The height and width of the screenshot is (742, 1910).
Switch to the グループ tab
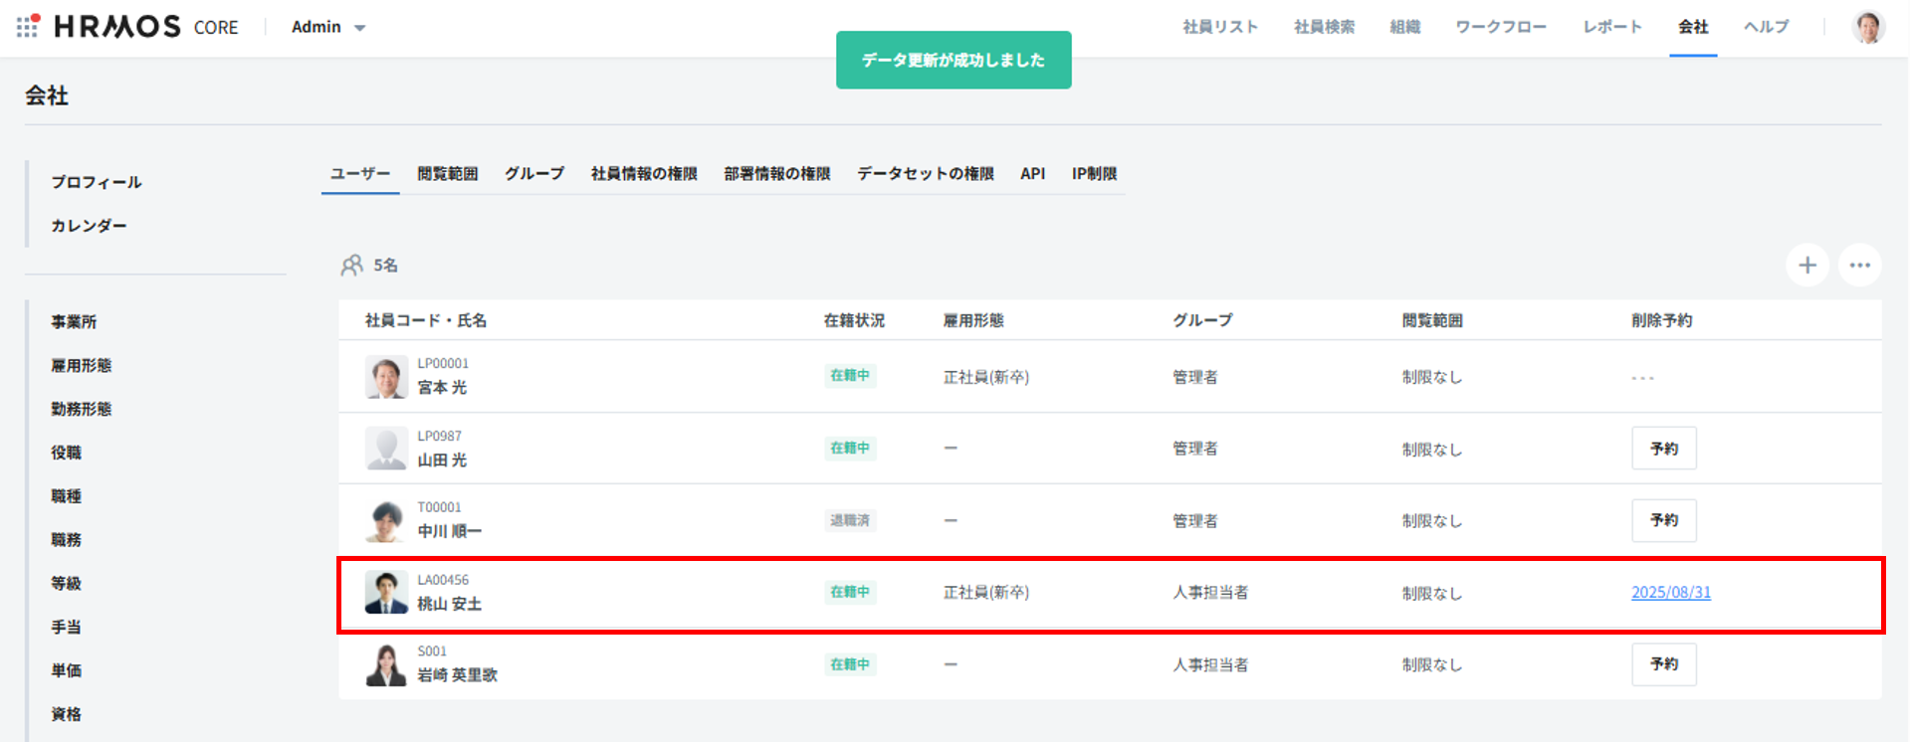tap(533, 174)
